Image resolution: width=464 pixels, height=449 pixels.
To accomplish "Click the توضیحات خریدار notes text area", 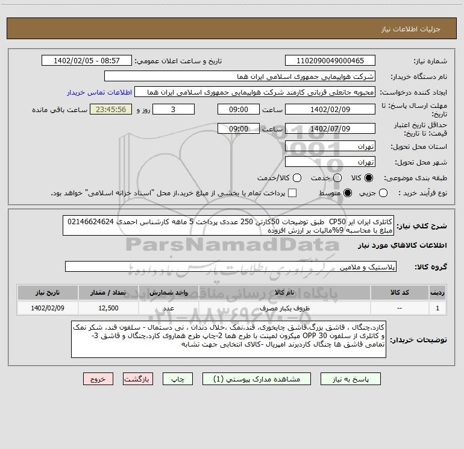I will click(x=228, y=339).
